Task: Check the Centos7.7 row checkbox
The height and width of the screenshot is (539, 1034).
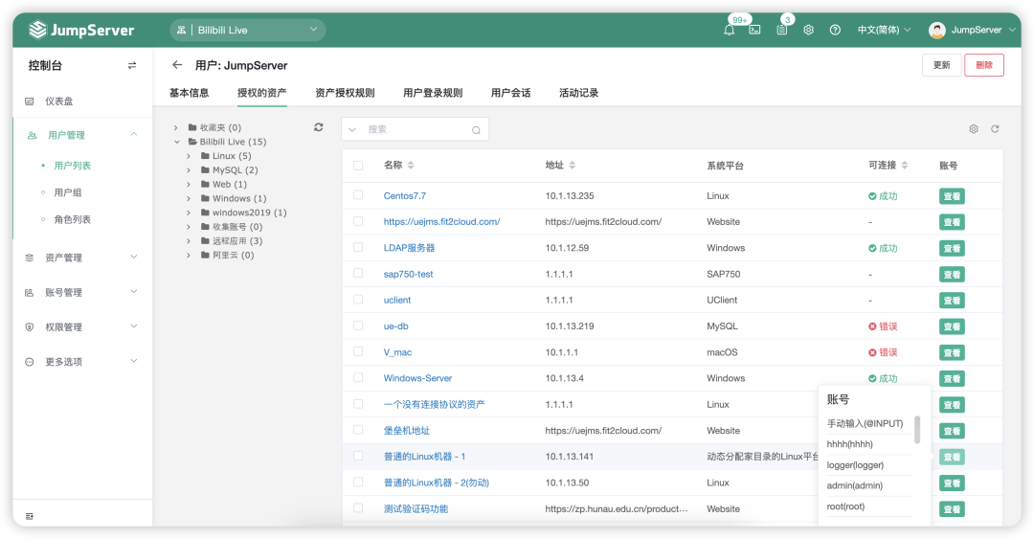Action: tap(358, 195)
